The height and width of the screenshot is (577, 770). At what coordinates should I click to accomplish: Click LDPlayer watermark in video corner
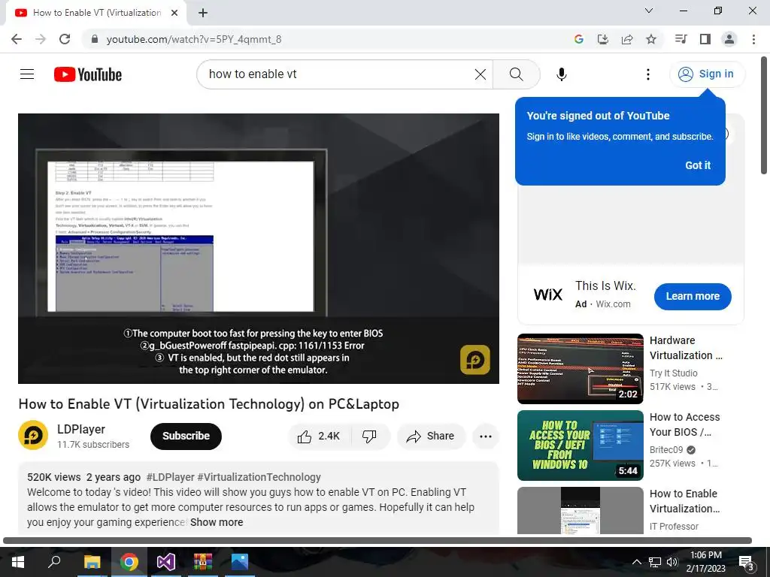[x=474, y=360]
